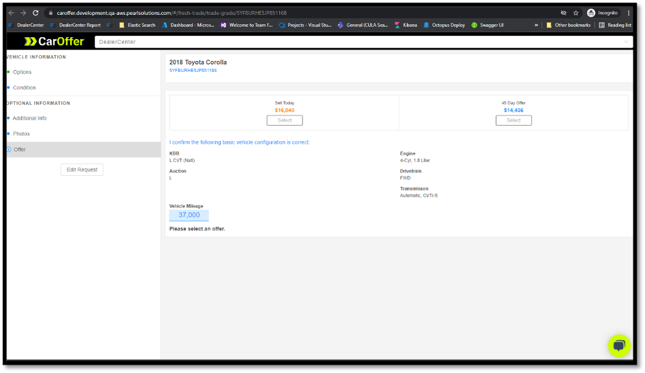Screen dimensions: 645x373
Task: Click the eye-slash tracking icon in address bar
Action: coord(563,13)
